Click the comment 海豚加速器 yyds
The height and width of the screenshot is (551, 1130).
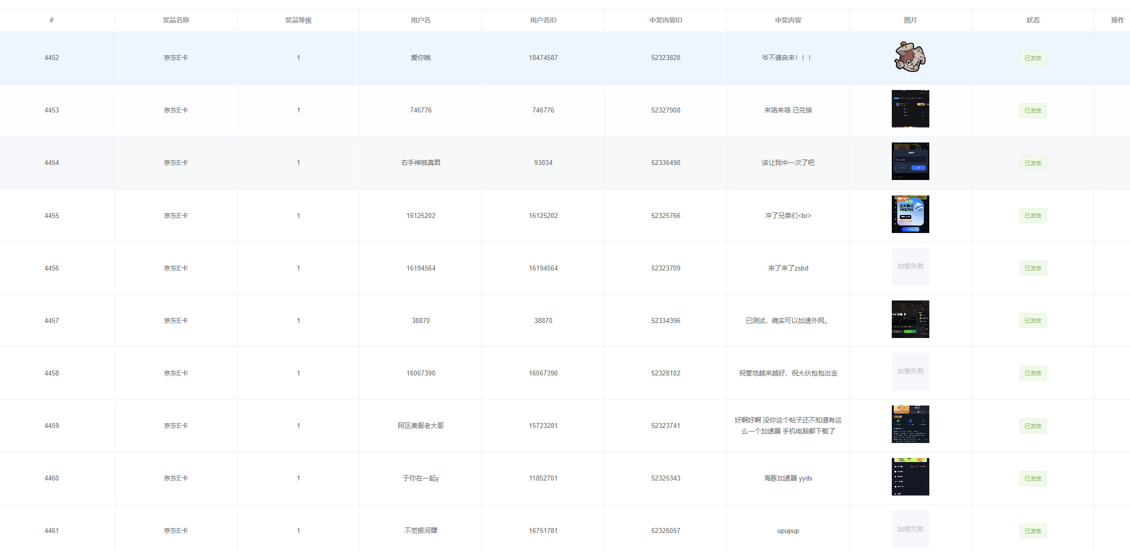point(788,478)
